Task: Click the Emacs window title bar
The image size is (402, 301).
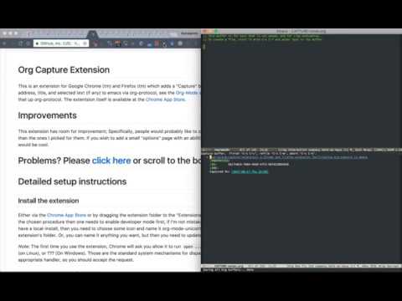Action: (x=301, y=31)
